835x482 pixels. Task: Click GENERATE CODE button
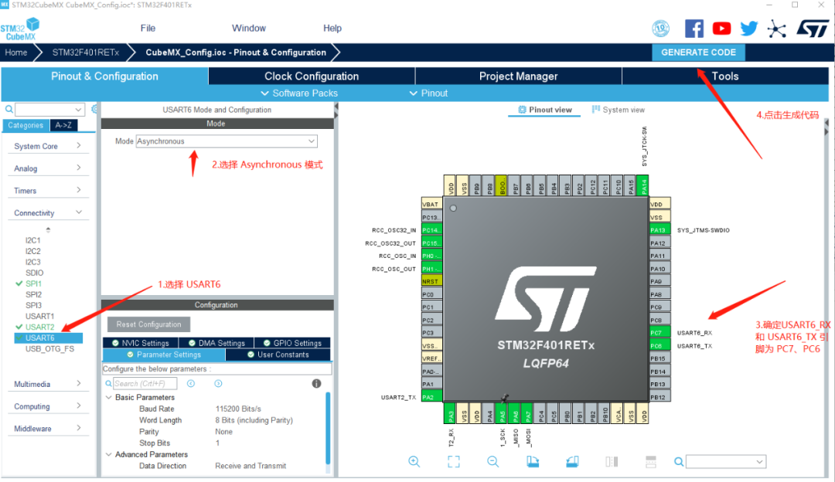pyautogui.click(x=698, y=52)
